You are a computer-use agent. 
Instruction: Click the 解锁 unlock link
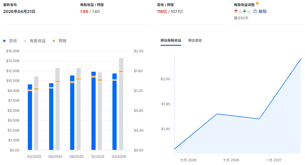point(262,11)
